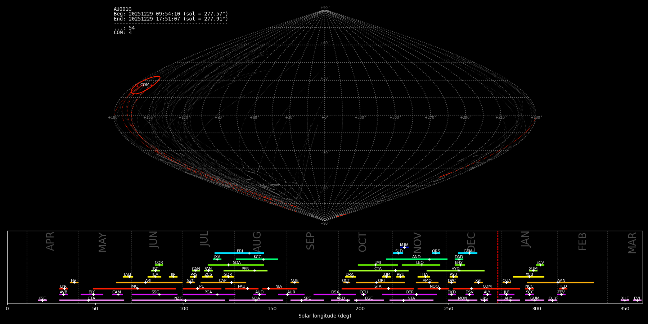Click the station ID text AU001G
Viewport: 648px width, 324px height.
coord(122,9)
